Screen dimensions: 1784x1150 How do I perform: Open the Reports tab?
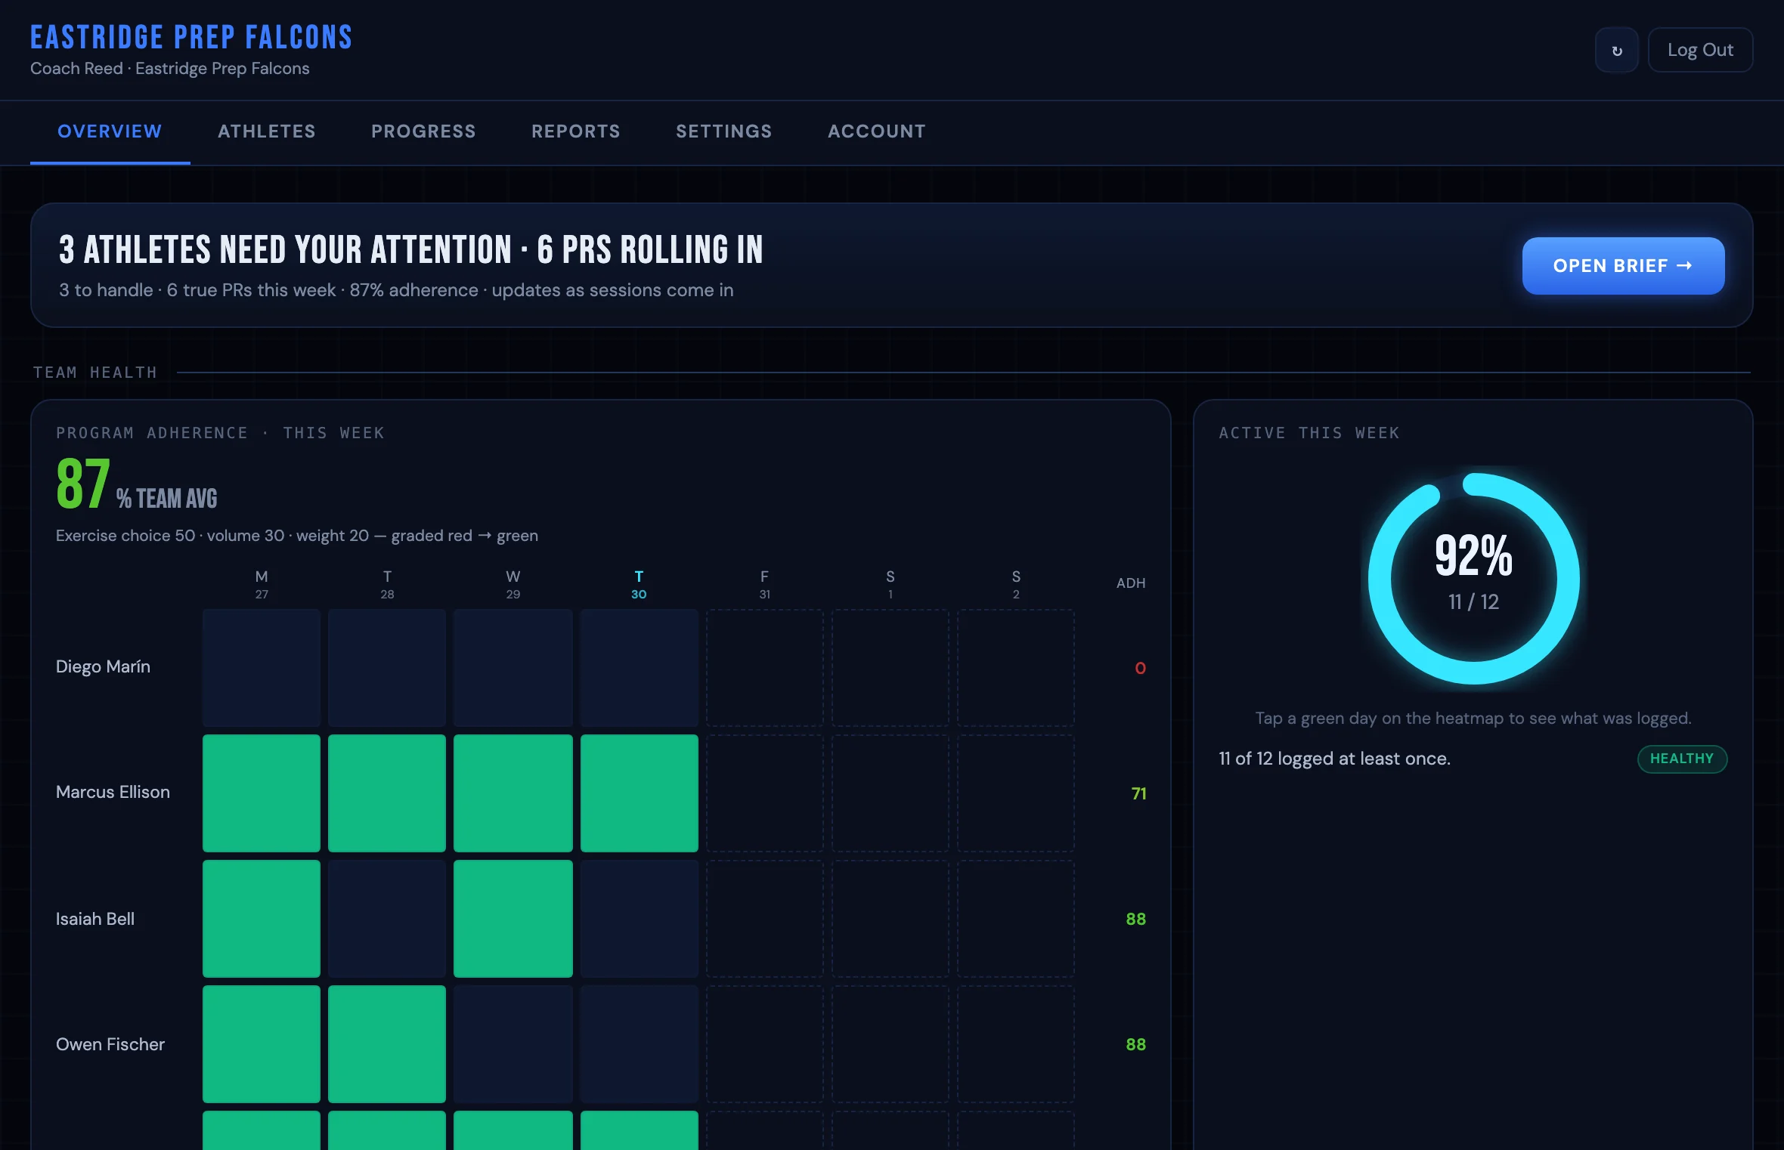pyautogui.click(x=575, y=131)
